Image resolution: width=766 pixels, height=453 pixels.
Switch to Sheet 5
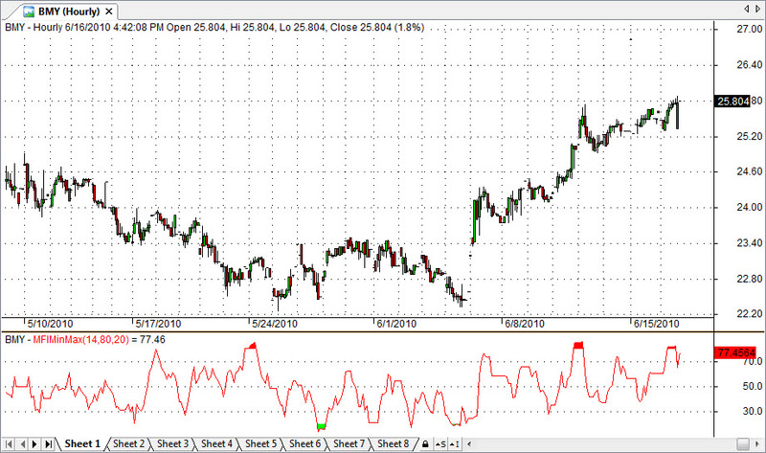pyautogui.click(x=260, y=443)
